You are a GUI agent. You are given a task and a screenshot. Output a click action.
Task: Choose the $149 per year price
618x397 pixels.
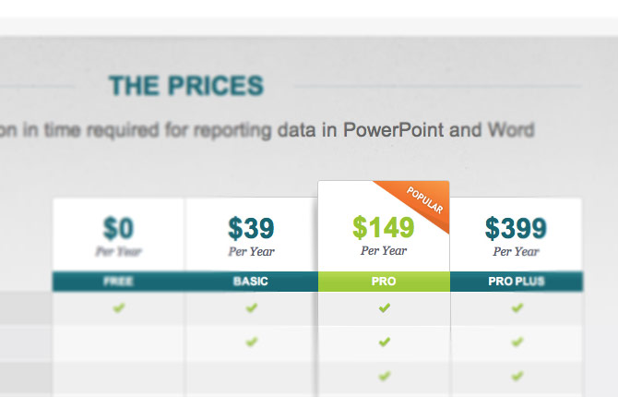[x=384, y=235]
